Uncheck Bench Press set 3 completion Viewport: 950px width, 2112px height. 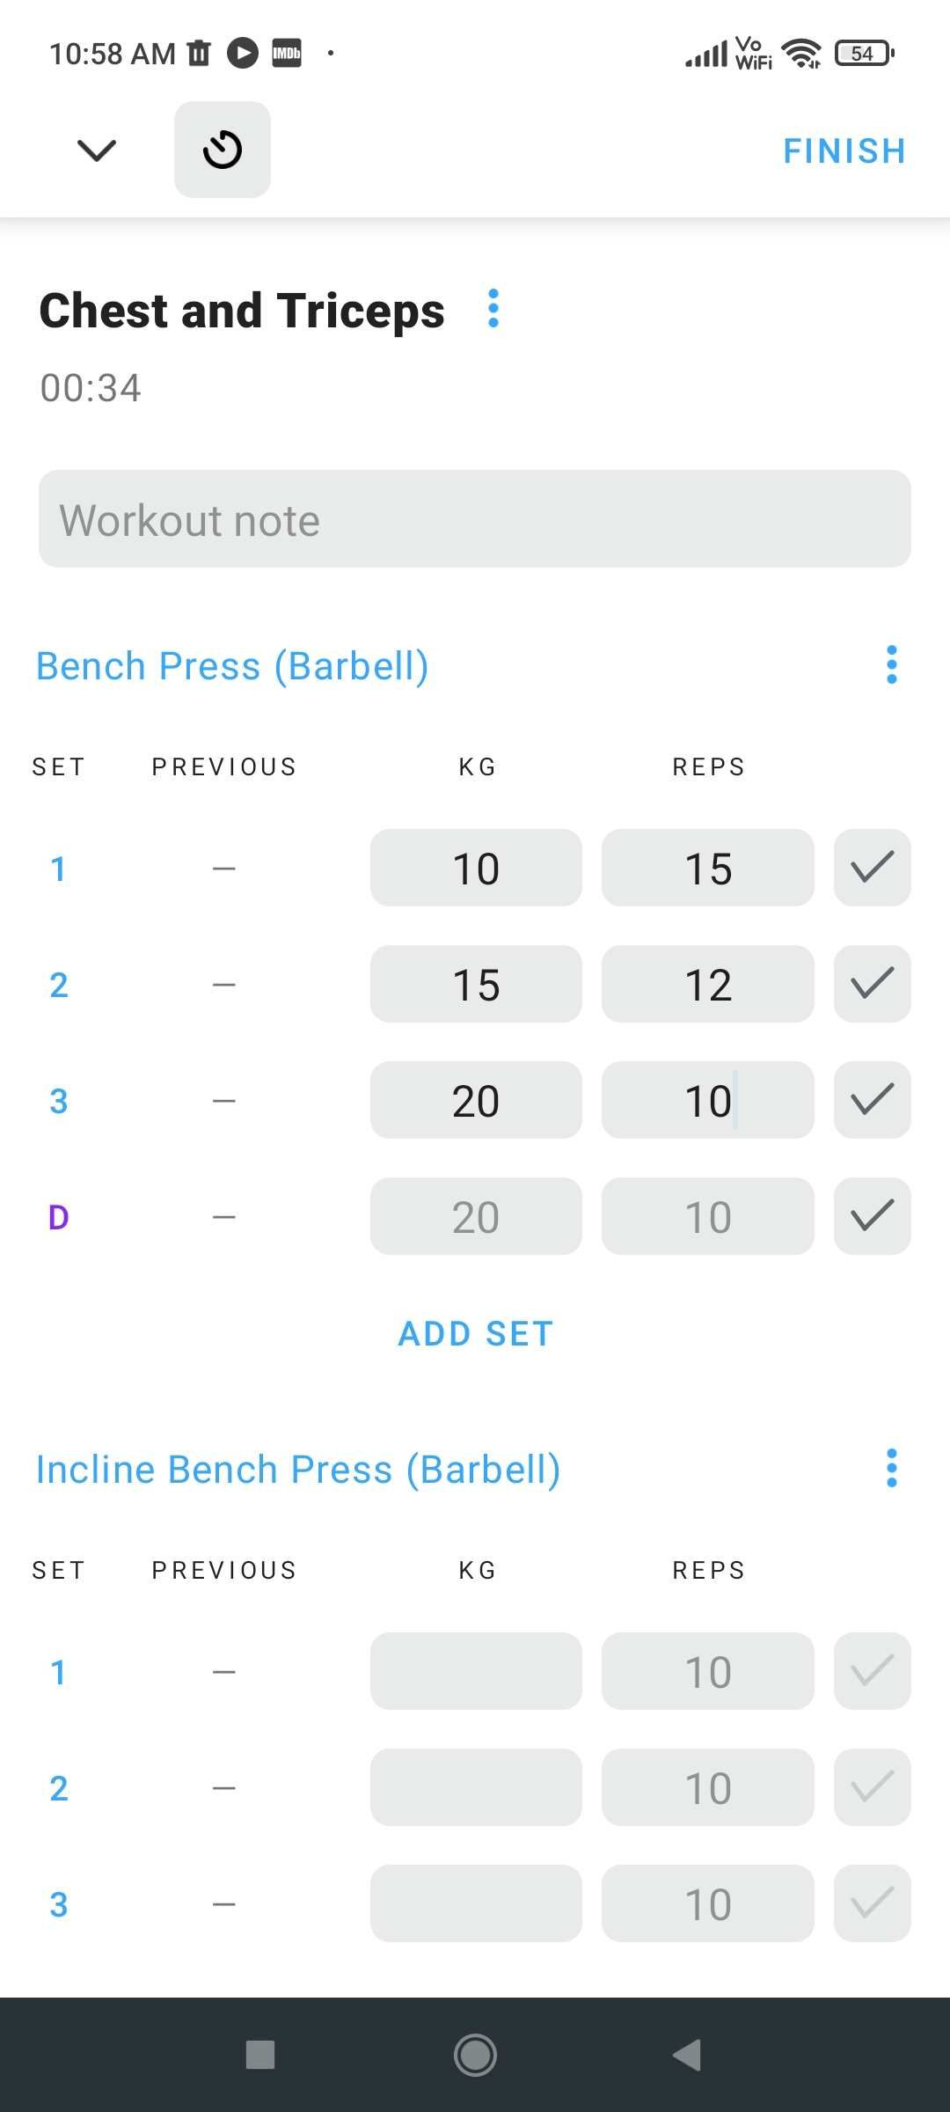coord(871,1100)
